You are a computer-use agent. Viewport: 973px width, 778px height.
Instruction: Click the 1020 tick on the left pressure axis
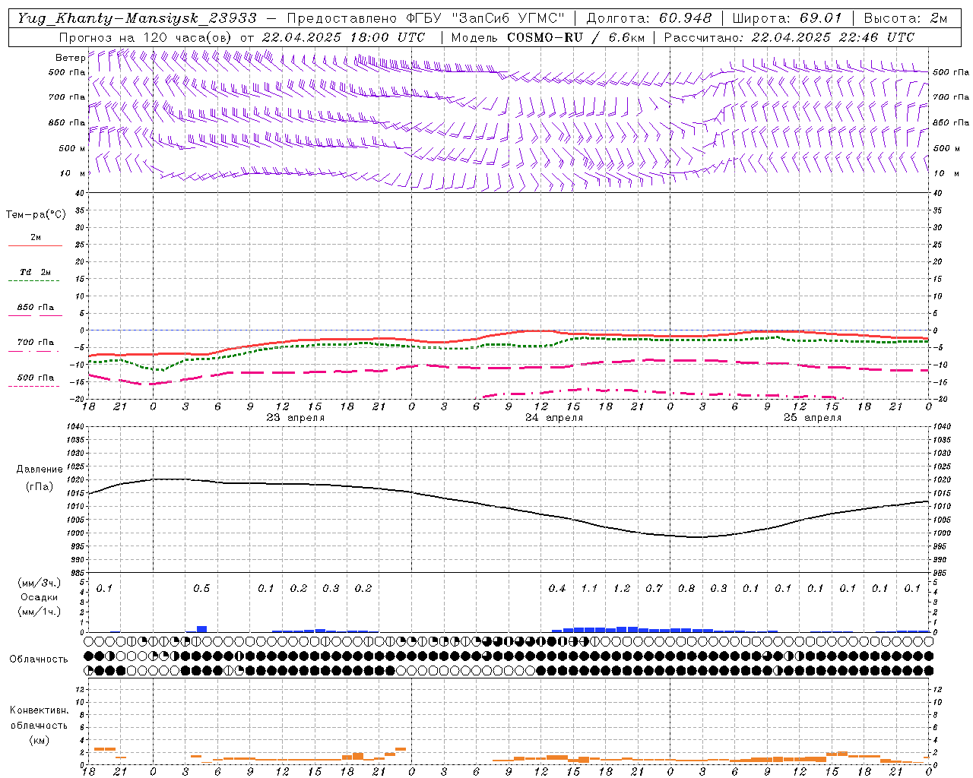click(x=77, y=479)
